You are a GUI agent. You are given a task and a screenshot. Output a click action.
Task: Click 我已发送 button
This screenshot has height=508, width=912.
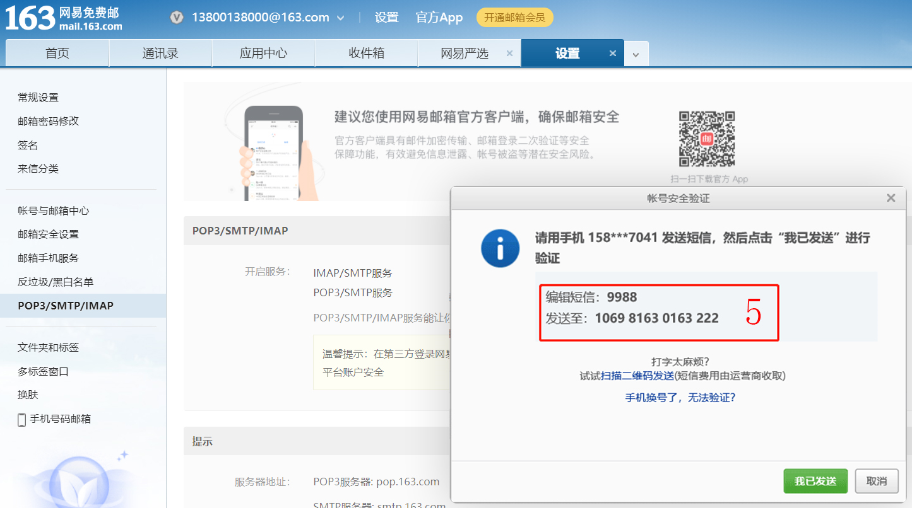815,481
